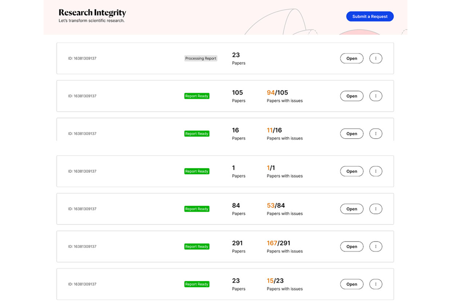Screen dimensions: 451x301
Task: Click the Report Ready badge in the 1/1 row
Action: [197, 171]
